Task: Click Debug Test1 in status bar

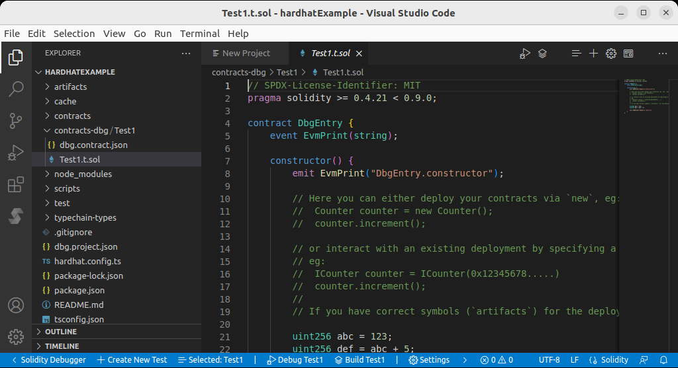Action: click(295, 360)
